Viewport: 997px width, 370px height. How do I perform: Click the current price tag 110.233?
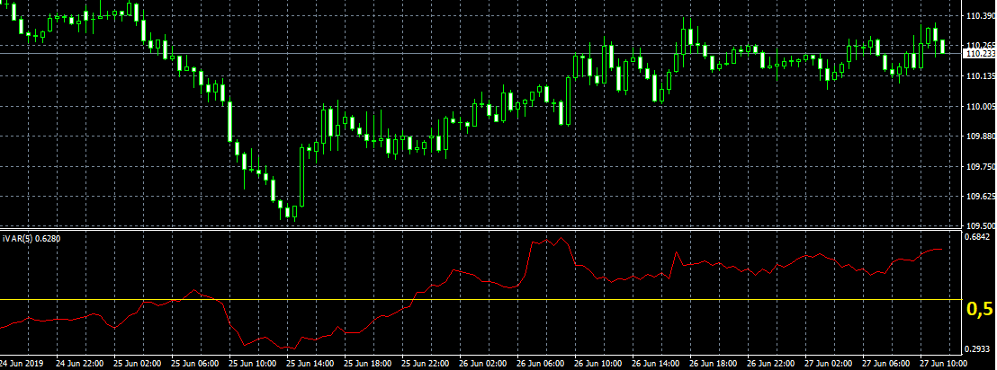click(978, 54)
